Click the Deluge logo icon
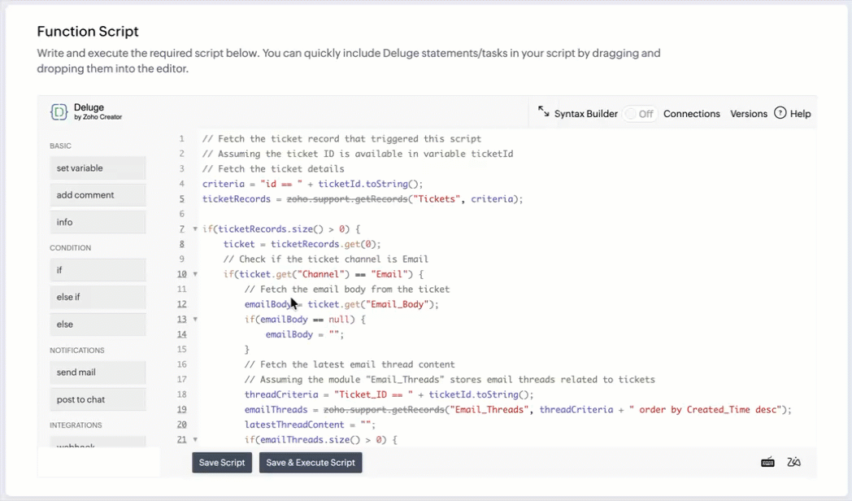 point(59,112)
